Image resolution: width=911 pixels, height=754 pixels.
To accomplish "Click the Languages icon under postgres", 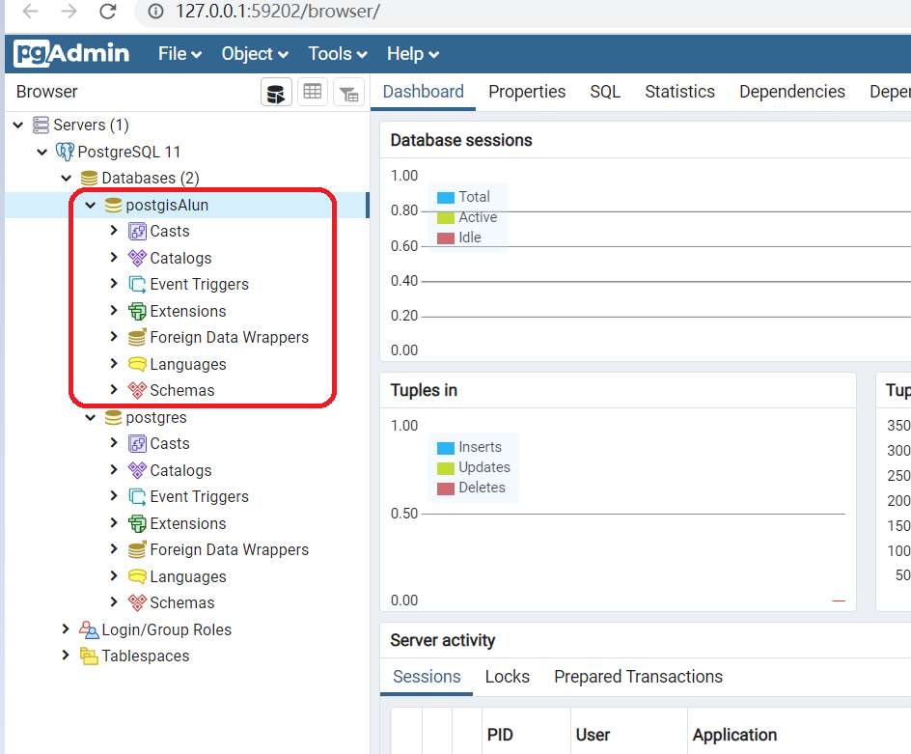I will click(x=137, y=576).
